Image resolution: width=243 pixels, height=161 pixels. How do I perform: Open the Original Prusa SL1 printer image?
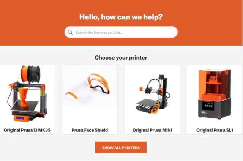click(x=215, y=94)
